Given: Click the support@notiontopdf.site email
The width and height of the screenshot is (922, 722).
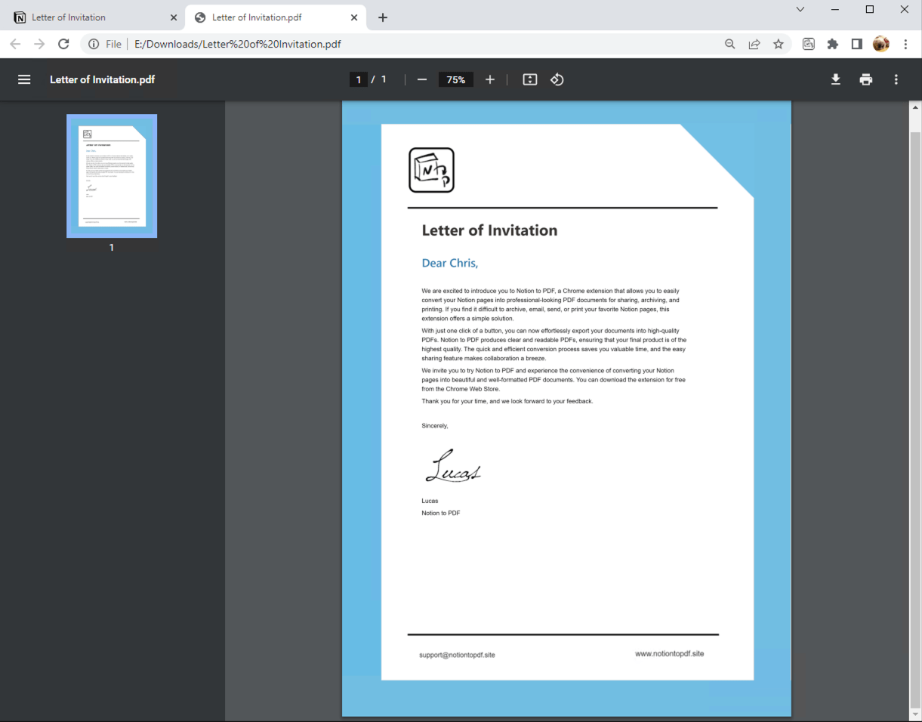Looking at the screenshot, I should 457,655.
